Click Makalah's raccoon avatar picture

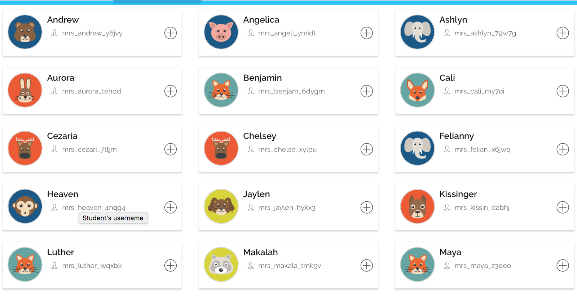coord(221,265)
